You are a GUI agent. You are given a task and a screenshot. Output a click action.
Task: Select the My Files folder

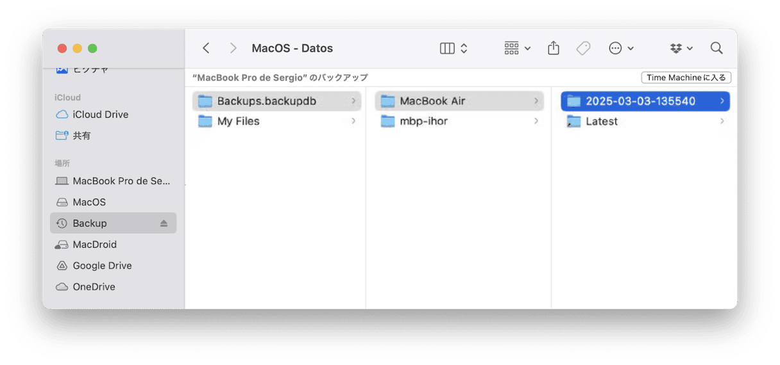point(238,122)
